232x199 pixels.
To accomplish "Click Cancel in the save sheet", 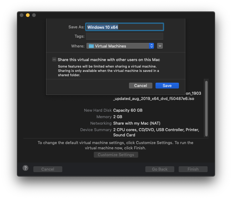I will [x=140, y=85].
